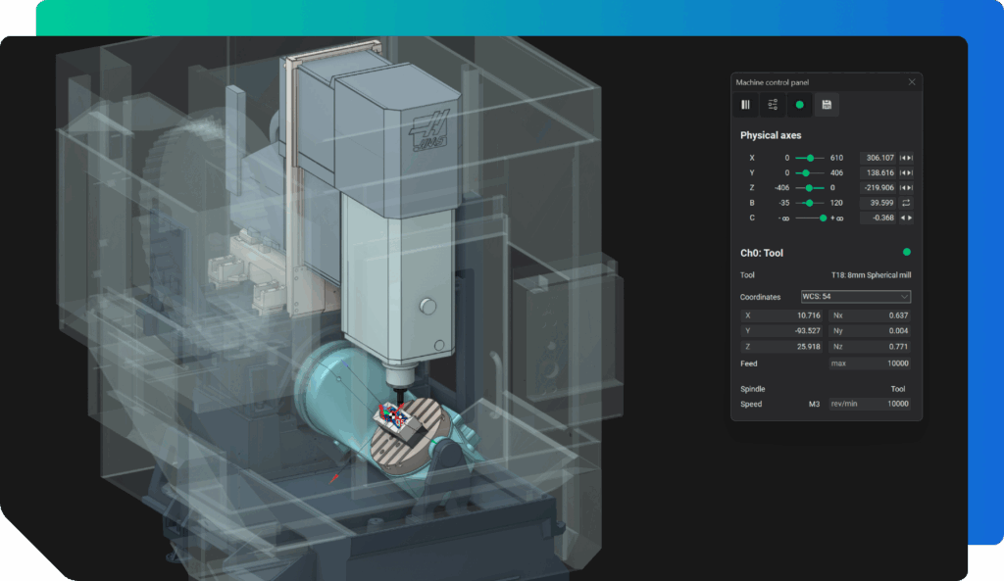The height and width of the screenshot is (581, 1004).
Task: Click the C axis left-right arrows icon
Action: (x=907, y=218)
